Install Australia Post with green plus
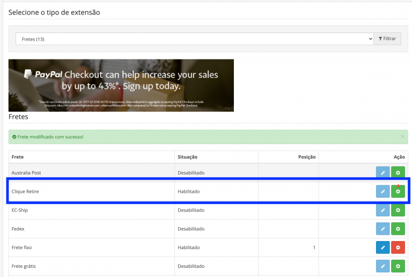The height and width of the screenshot is (277, 412). 398,173
